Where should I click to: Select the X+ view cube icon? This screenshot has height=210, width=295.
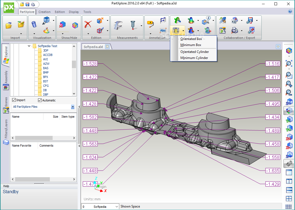(x=289, y=137)
